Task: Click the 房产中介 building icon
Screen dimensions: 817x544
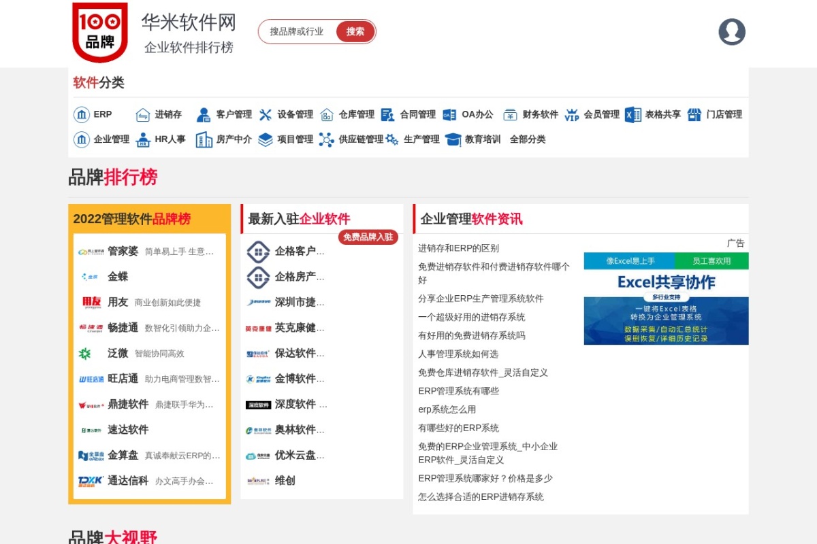Action: pyautogui.click(x=204, y=139)
